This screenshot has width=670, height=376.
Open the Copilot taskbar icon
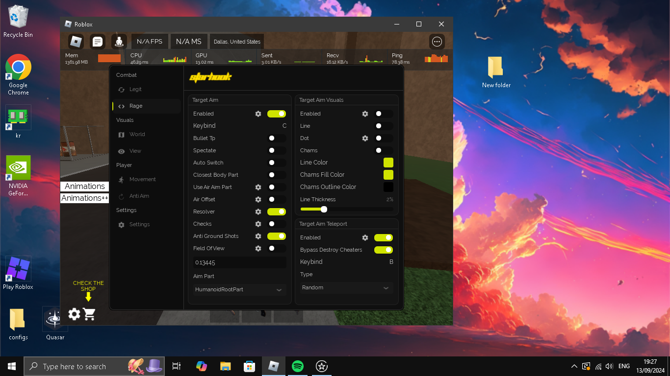pos(201,366)
